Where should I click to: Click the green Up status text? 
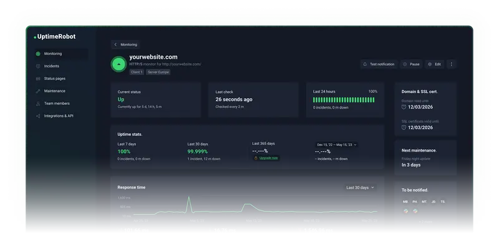121,99
